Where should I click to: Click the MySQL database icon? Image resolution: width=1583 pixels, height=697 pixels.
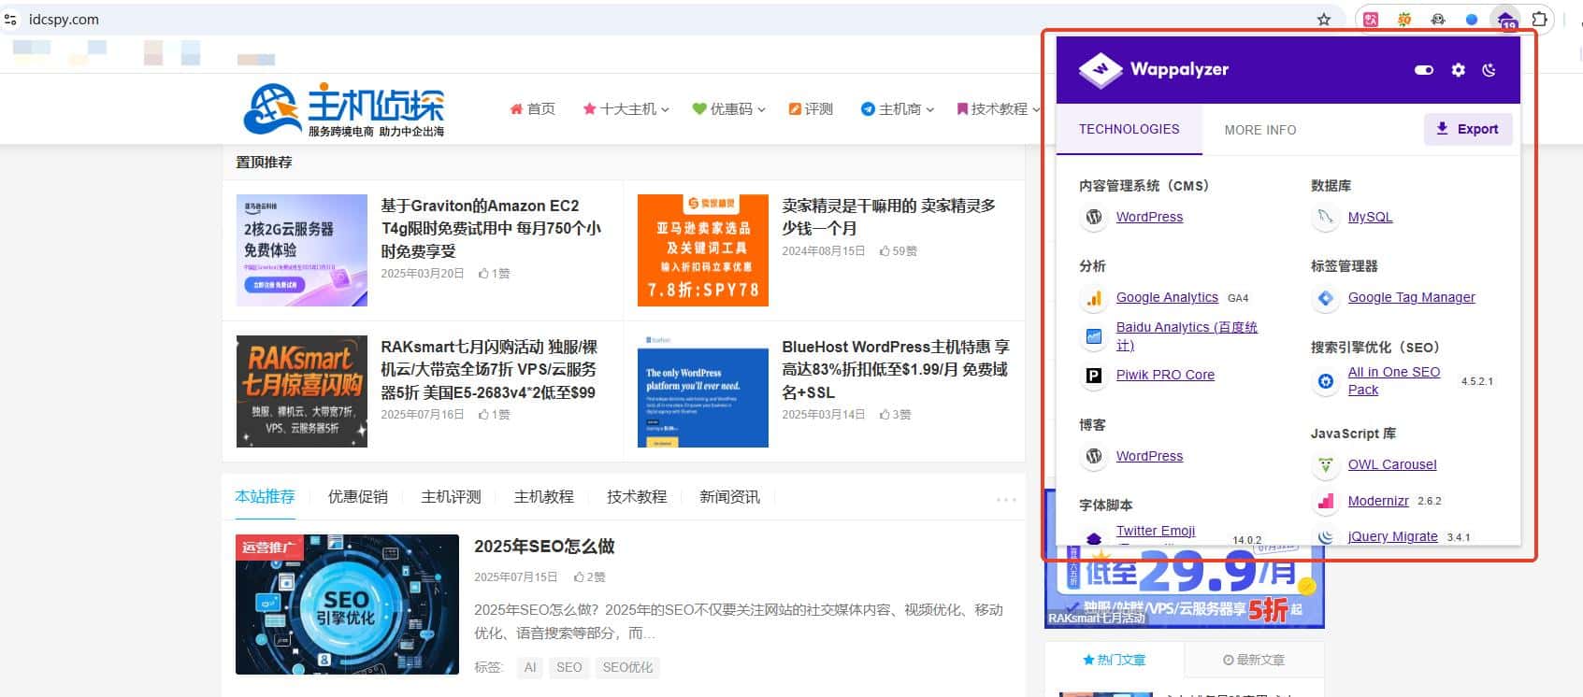tap(1325, 217)
